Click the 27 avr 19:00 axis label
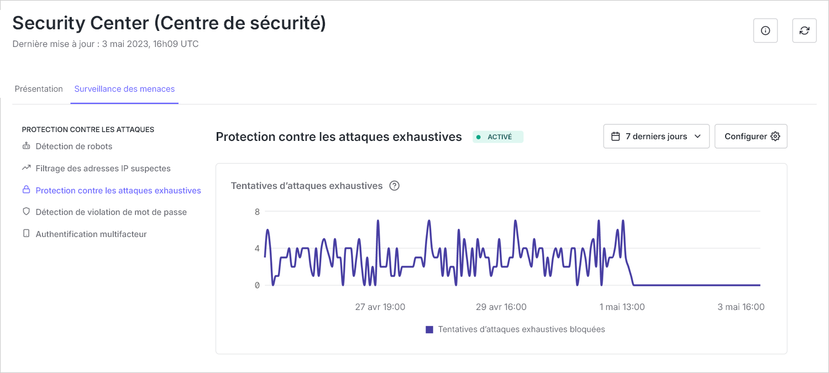The width and height of the screenshot is (829, 373). (x=380, y=307)
